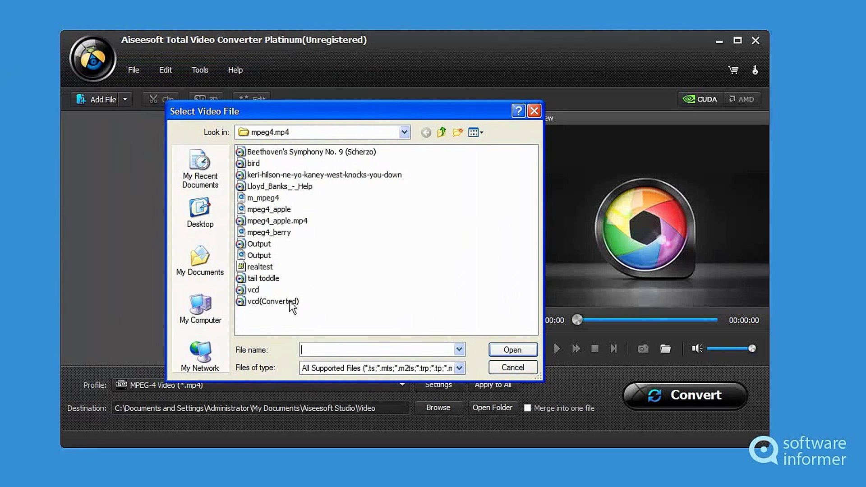Viewport: 866px width, 487px height.
Task: Click the next frame button
Action: pos(613,349)
